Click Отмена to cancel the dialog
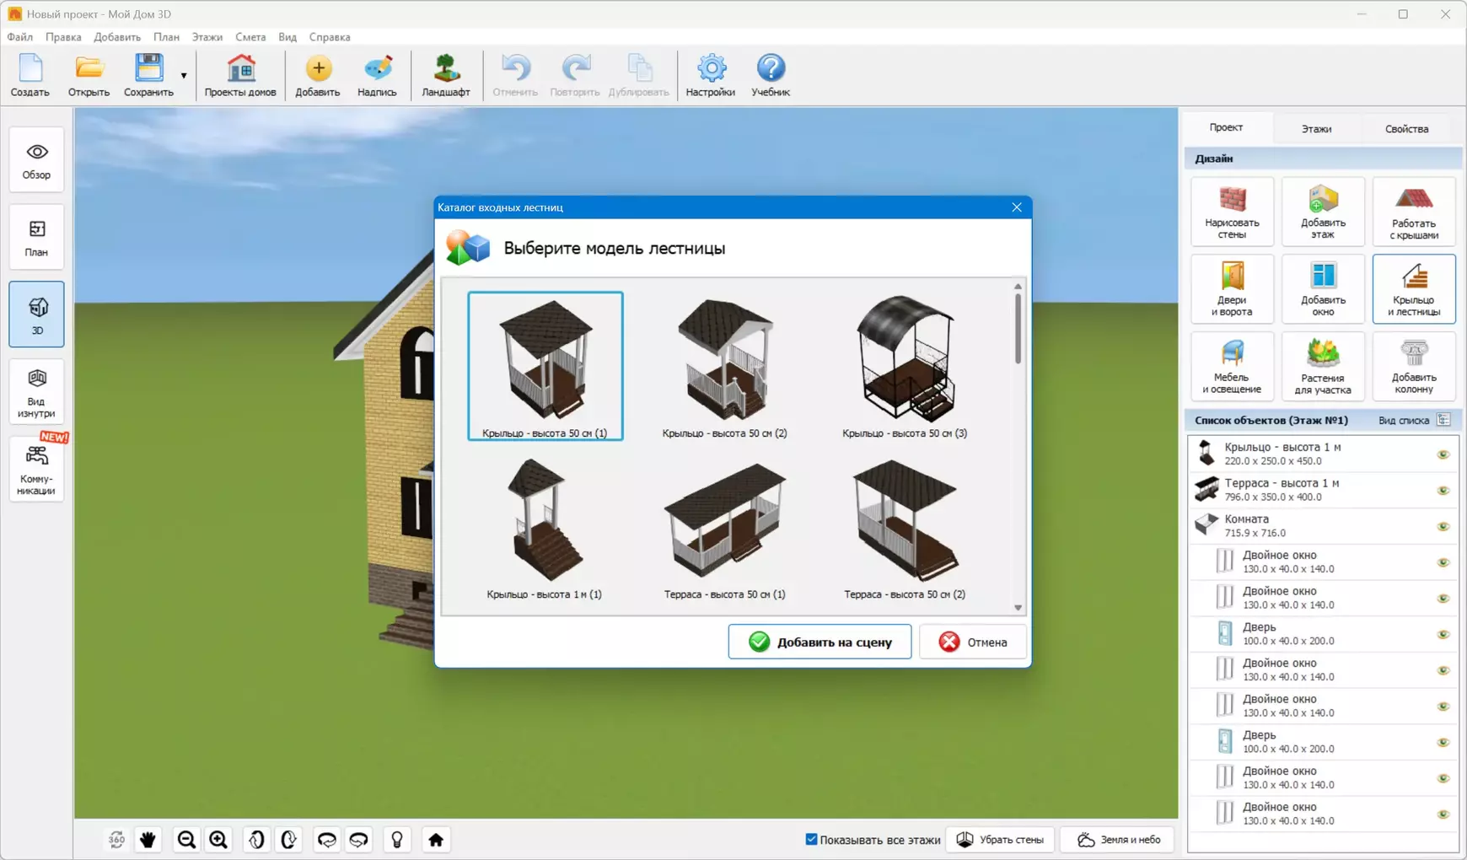The height and width of the screenshot is (860, 1467). click(973, 642)
